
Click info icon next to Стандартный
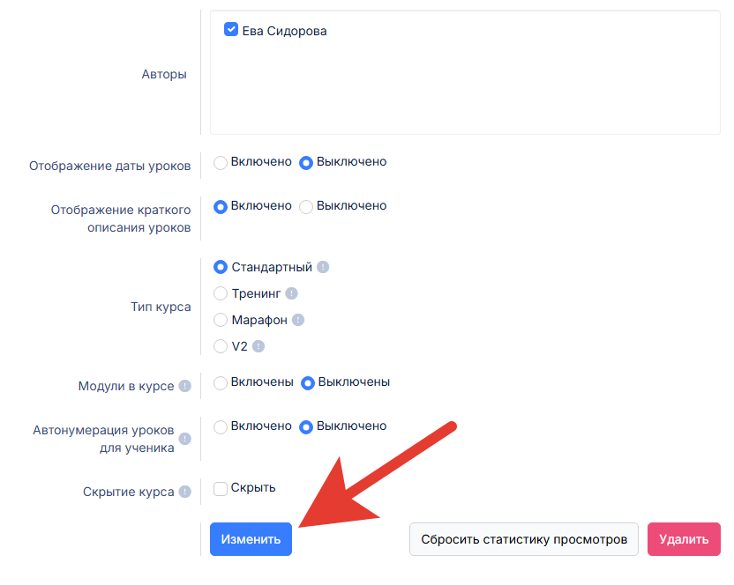323,267
